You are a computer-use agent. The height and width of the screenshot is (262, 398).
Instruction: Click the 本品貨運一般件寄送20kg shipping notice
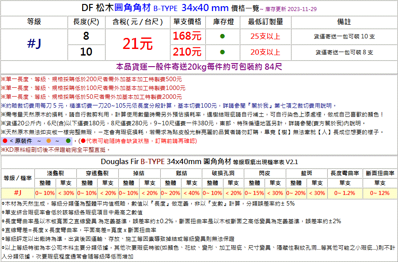tap(199, 67)
